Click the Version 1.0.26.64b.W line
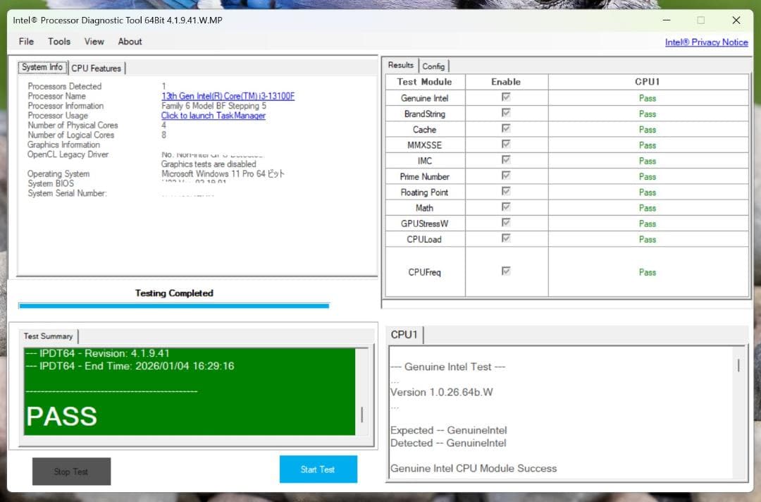 [442, 392]
